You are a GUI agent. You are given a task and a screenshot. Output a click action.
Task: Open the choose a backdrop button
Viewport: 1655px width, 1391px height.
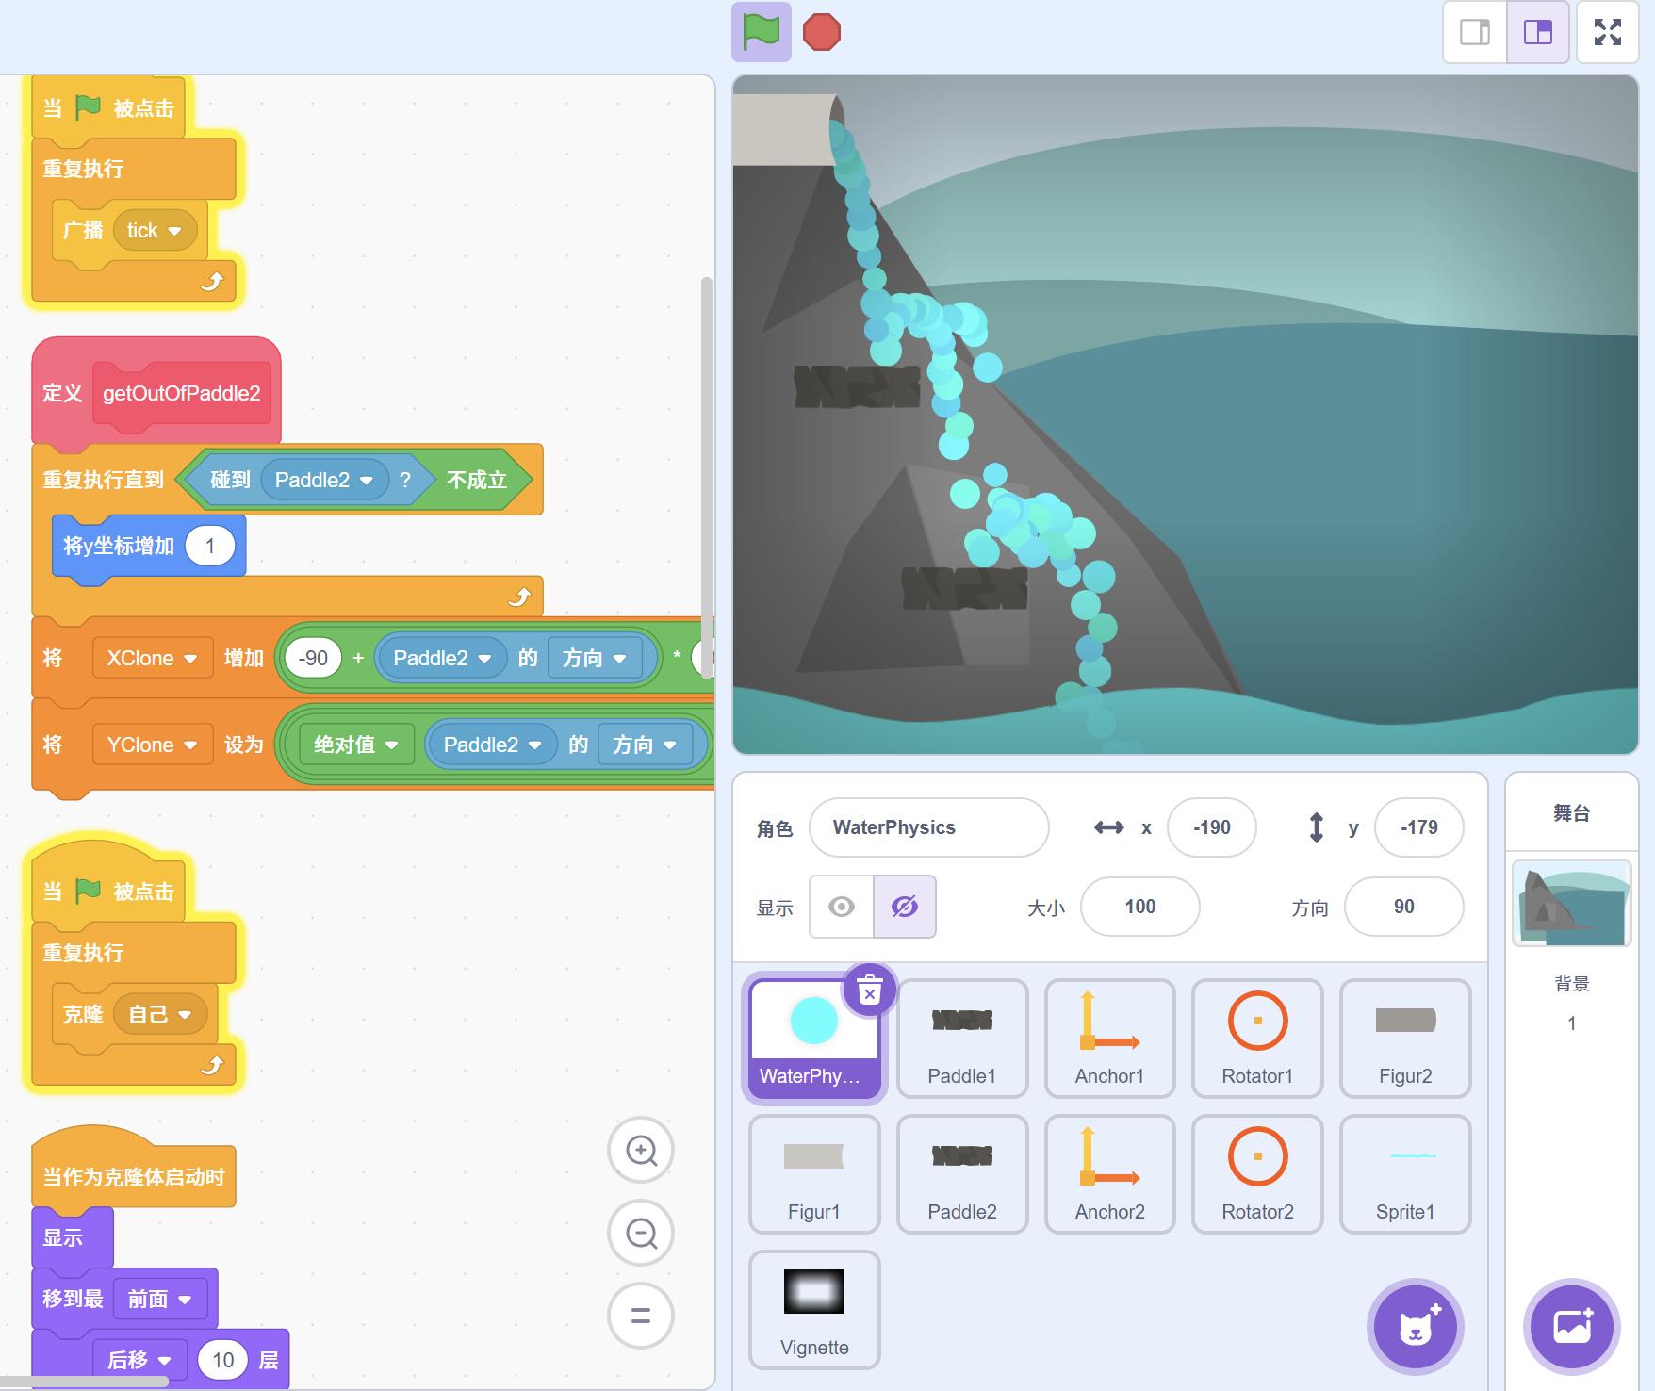pos(1571,1326)
